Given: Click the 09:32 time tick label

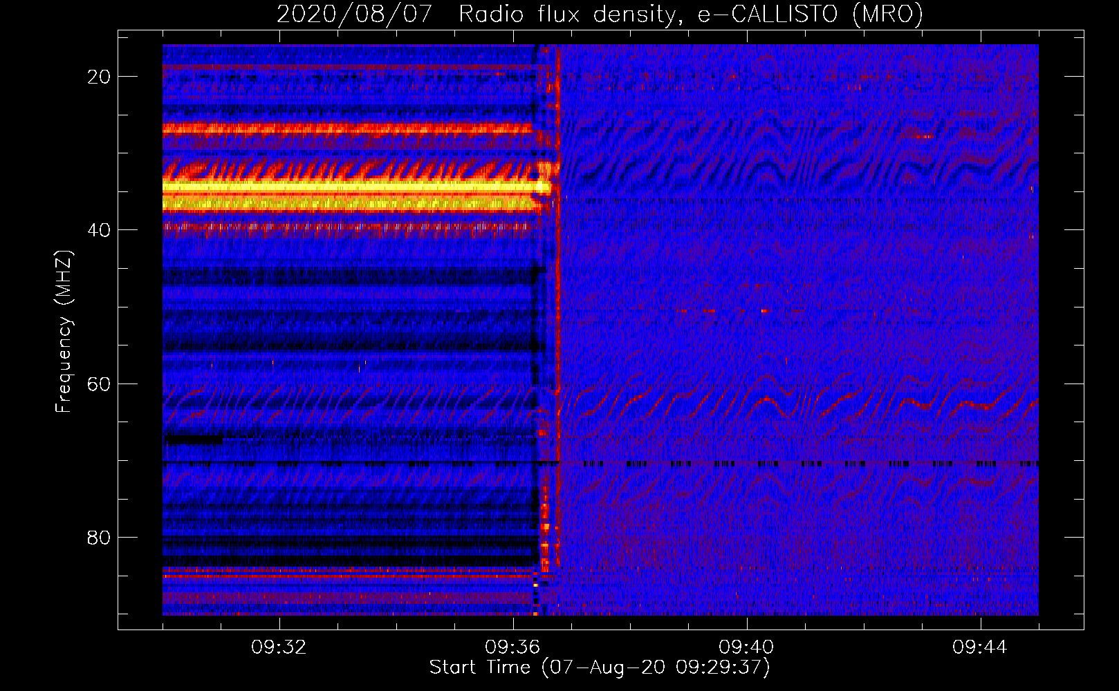Looking at the screenshot, I should point(279,647).
